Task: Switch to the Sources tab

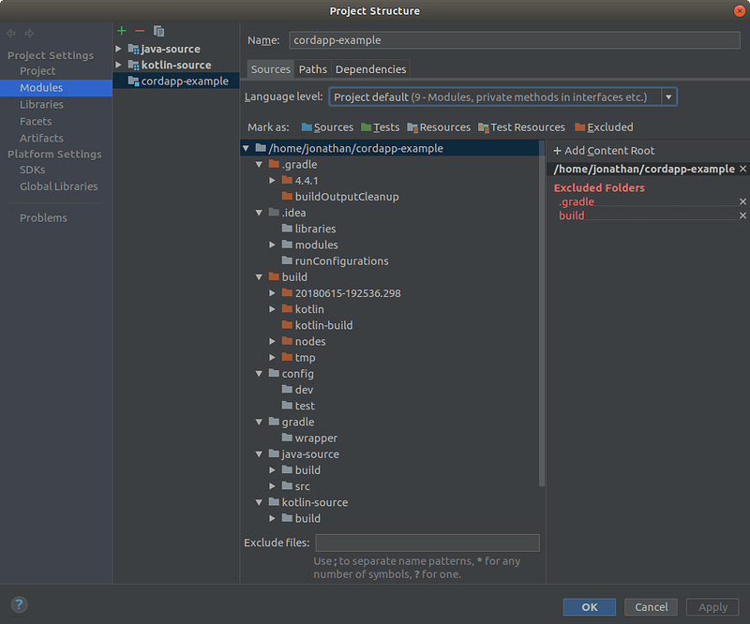Action: pos(271,69)
